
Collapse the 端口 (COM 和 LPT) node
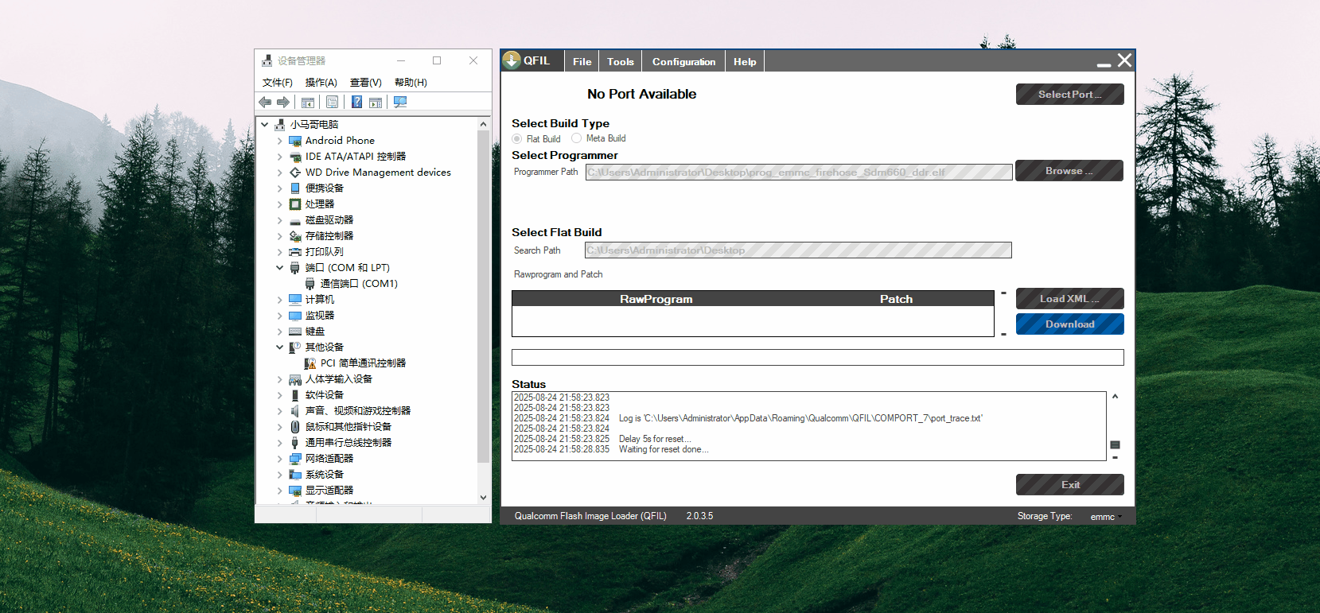pos(280,268)
